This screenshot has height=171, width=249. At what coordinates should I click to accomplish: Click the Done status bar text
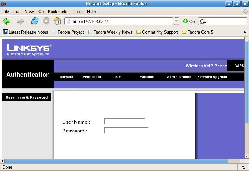point(7,167)
